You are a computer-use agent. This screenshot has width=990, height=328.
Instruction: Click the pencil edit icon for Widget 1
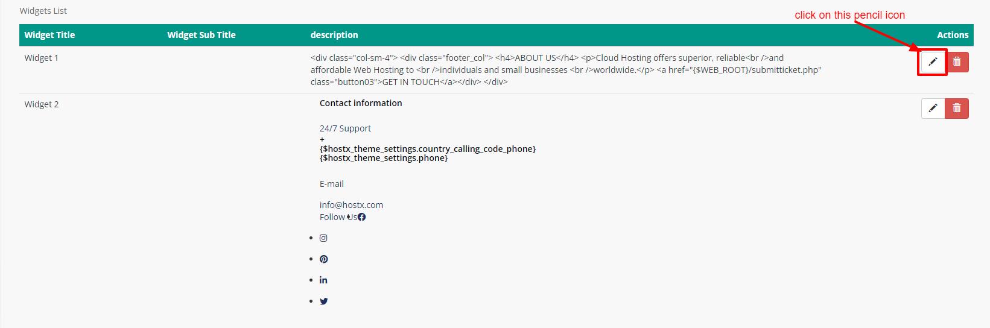click(933, 61)
